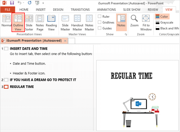Switch to Notes Page view
This screenshot has height=132, width=180.
[40, 22]
